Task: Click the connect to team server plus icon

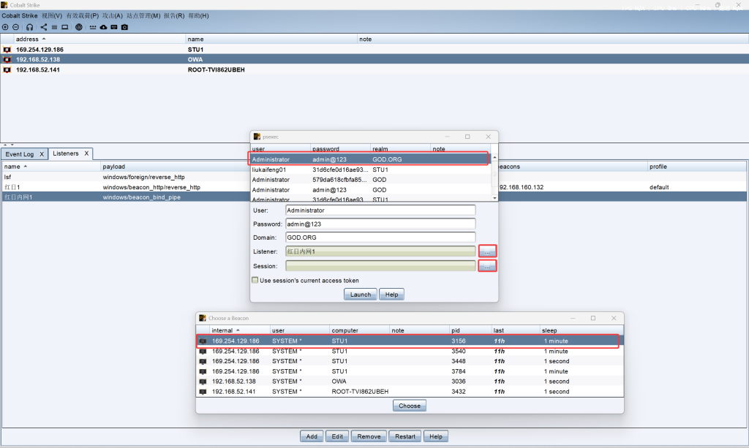Action: 5,27
